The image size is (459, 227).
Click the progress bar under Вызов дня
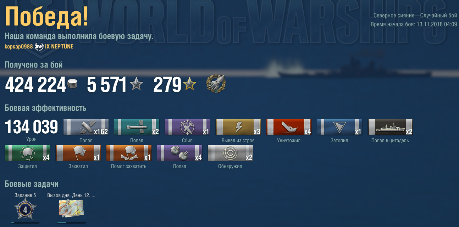pyautogui.click(x=71, y=223)
